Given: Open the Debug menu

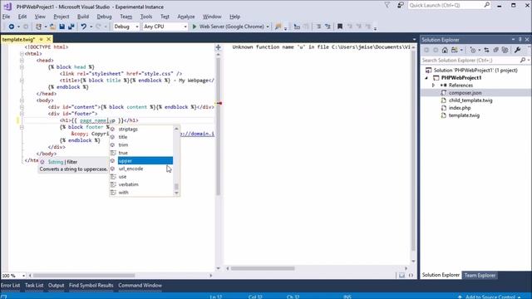Looking at the screenshot, I should 104,17.
